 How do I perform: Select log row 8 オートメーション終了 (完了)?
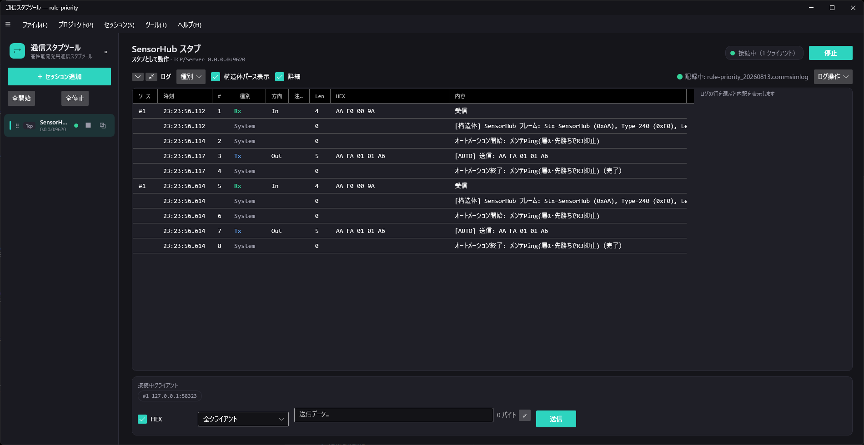(410, 246)
